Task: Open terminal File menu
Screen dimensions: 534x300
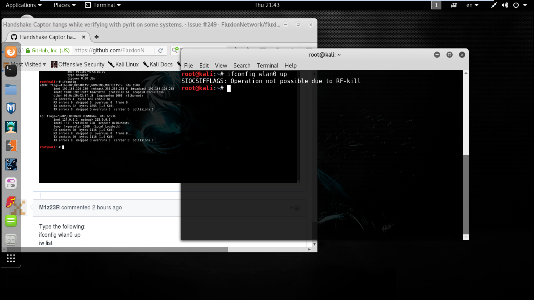Action: coord(188,65)
